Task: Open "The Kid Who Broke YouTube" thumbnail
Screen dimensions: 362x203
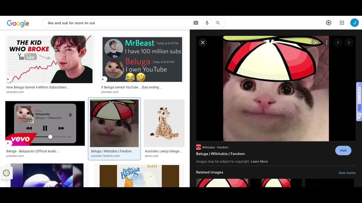Action: [x=49, y=59]
